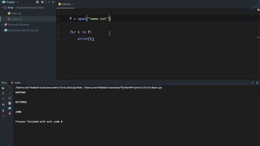Screen dimensions: 260x146
Task: Click 'SARTHAK' output line
Action: point(20,92)
